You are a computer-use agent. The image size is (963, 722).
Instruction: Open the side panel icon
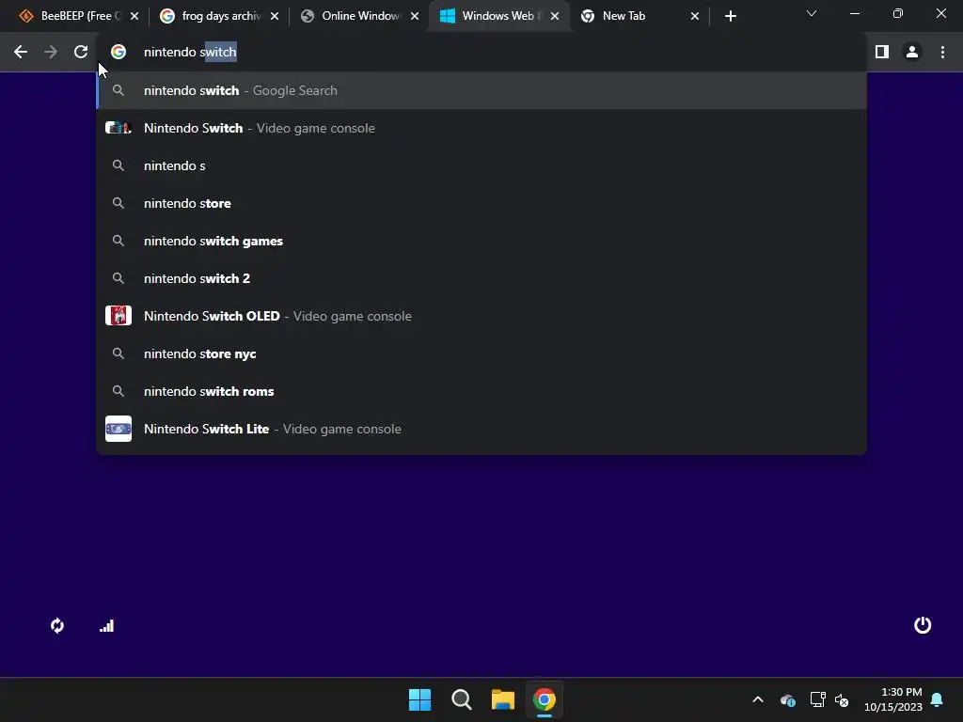coord(882,53)
